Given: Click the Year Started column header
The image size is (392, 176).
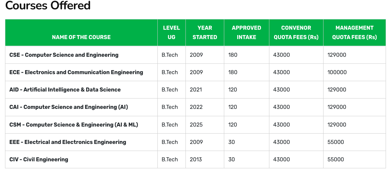Looking at the screenshot, I should [x=205, y=32].
